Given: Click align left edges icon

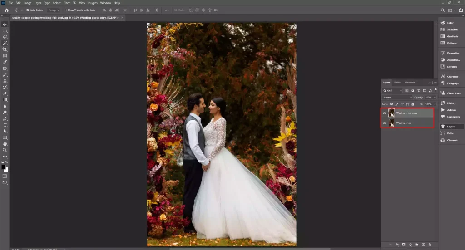Looking at the screenshot, I should [x=104, y=10].
